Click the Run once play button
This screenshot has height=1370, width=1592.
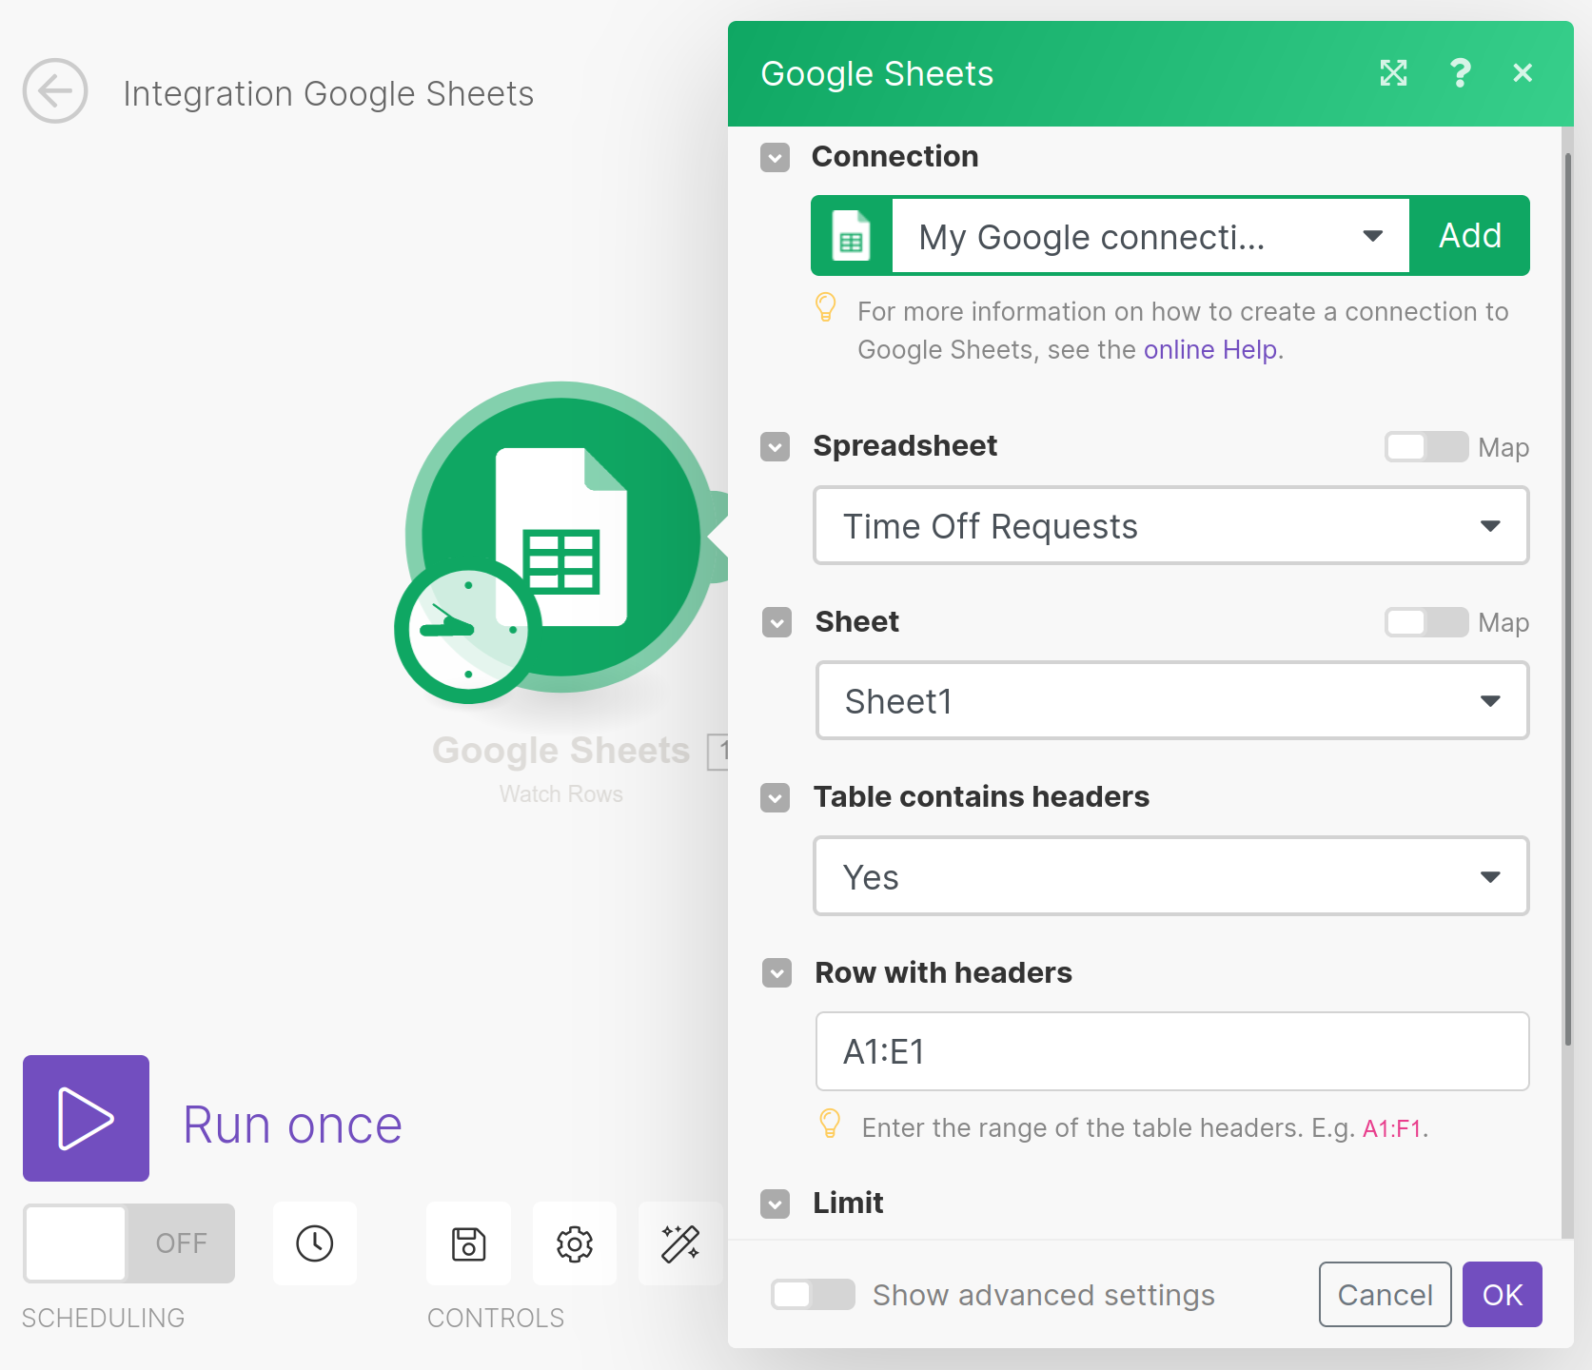86,1118
